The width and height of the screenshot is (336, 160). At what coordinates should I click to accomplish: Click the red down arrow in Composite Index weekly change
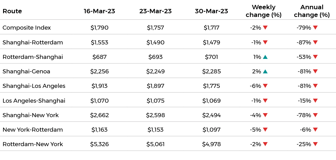(x=265, y=28)
